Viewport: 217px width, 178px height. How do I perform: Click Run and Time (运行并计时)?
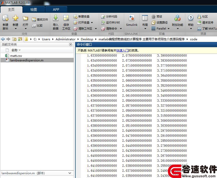tap(110, 23)
